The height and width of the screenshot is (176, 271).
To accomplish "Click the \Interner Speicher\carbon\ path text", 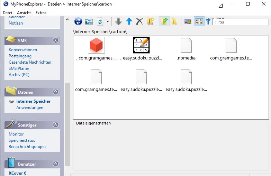I will [100, 32].
